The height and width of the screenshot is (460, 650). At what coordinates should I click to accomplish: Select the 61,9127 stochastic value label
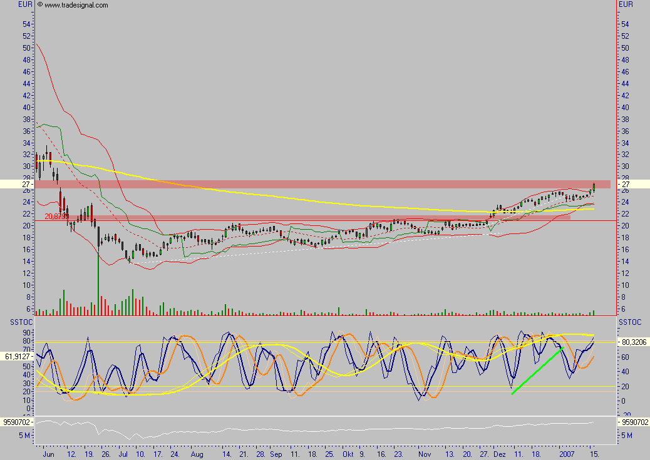[17, 355]
